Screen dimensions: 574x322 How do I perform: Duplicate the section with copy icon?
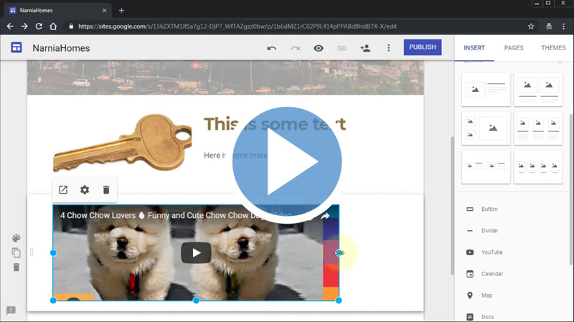coord(17,252)
